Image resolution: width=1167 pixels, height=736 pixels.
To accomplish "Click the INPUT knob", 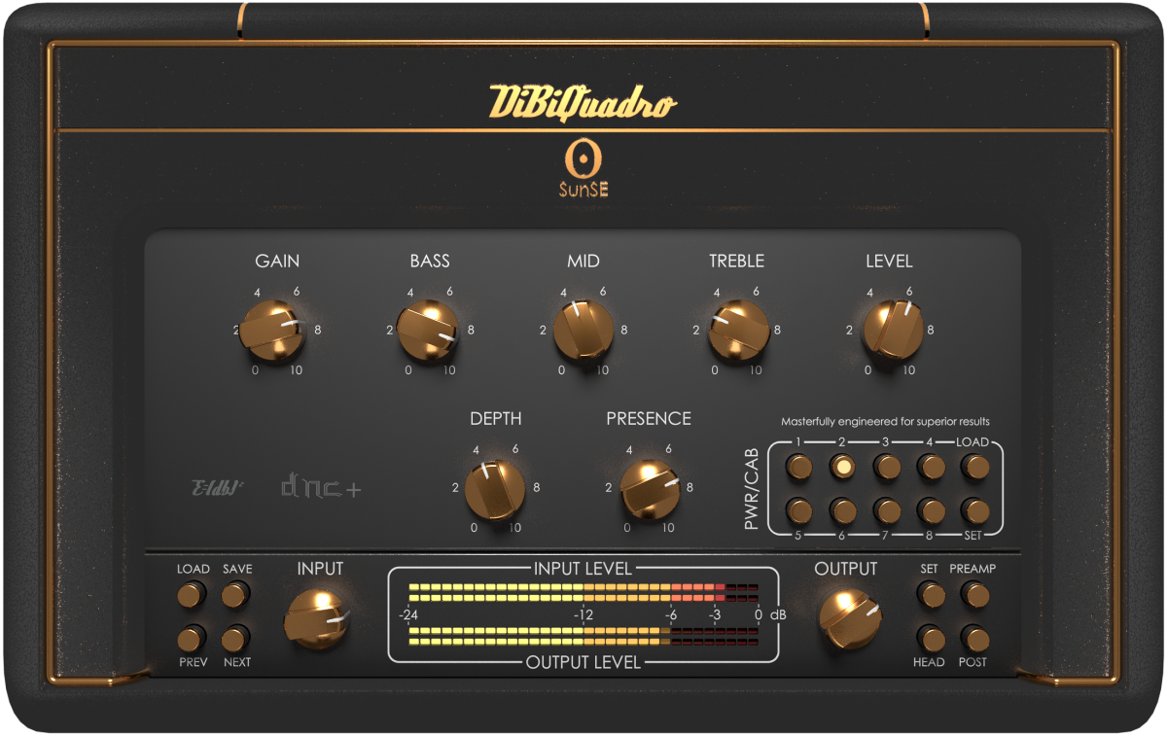I will [x=317, y=619].
